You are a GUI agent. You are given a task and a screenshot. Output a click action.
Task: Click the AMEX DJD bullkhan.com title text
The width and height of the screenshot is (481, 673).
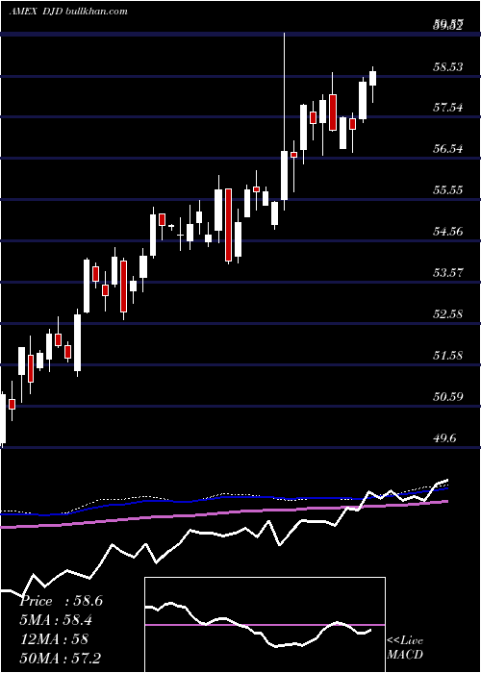tap(68, 12)
